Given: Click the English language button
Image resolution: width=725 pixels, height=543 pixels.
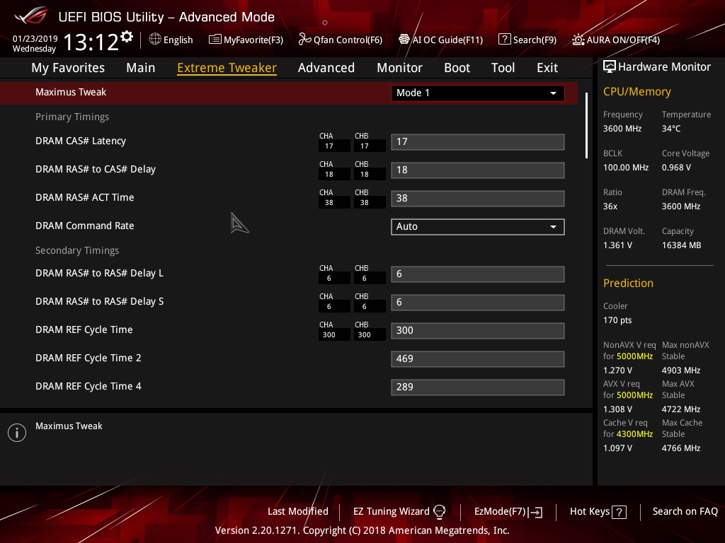Looking at the screenshot, I should [x=171, y=40].
